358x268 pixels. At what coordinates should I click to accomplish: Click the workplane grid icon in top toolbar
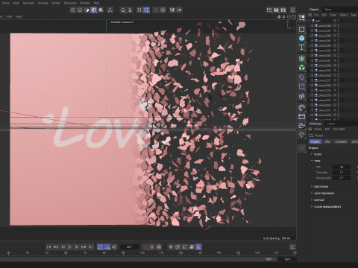click(139, 10)
